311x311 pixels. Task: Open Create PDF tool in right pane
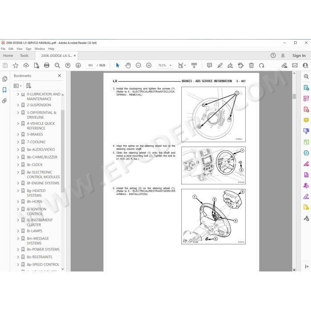click(306, 109)
